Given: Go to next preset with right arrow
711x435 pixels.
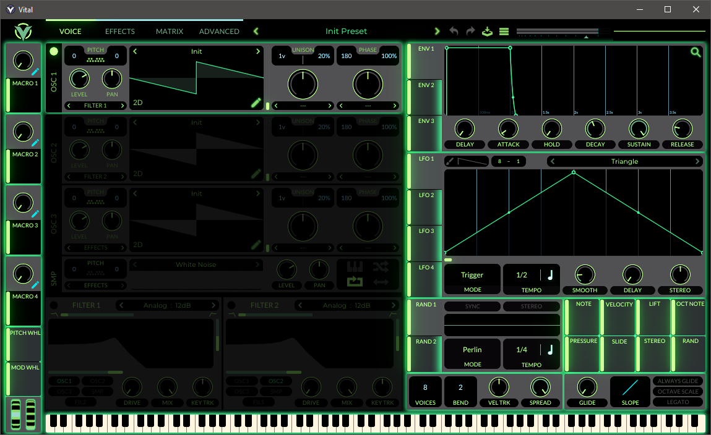Looking at the screenshot, I should [x=437, y=32].
